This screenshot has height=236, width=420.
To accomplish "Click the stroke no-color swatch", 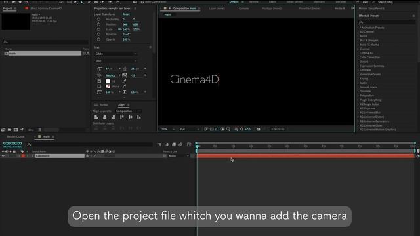I will click(108, 86).
